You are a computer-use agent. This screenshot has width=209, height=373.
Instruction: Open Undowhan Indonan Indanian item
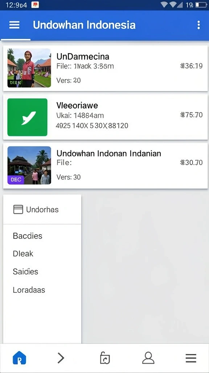(x=106, y=166)
